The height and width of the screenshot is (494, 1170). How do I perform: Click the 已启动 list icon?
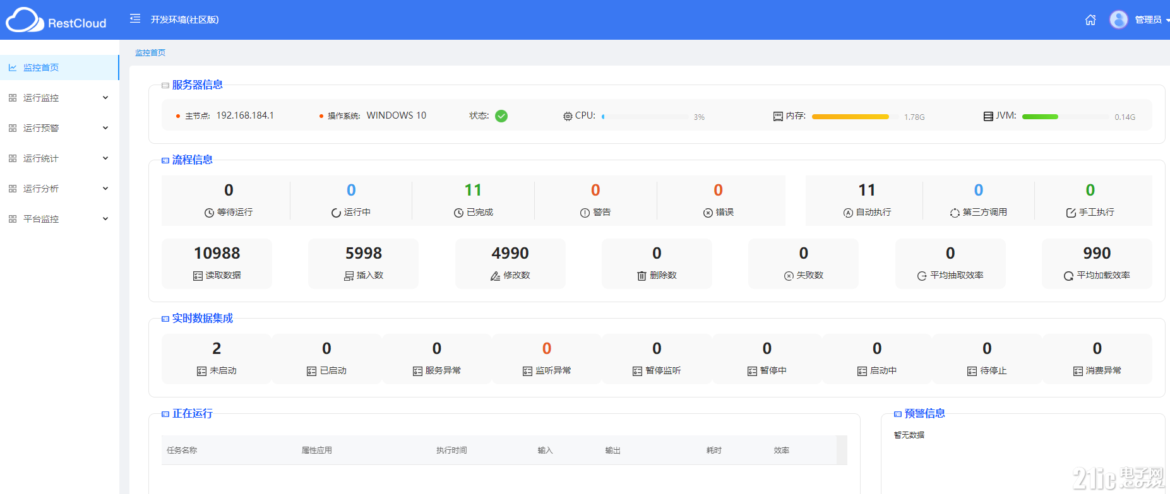click(311, 371)
